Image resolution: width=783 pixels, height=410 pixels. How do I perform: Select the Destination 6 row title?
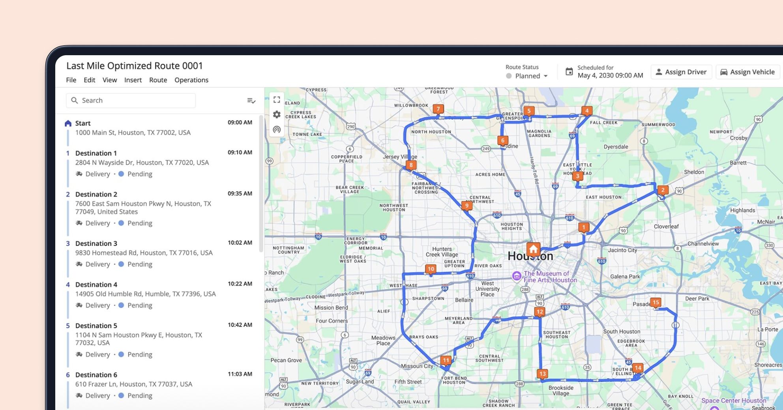(96, 375)
